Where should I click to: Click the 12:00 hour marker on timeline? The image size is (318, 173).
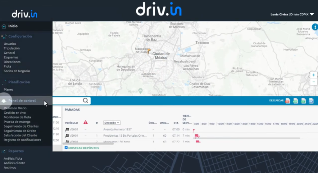pyautogui.click(x=236, y=124)
